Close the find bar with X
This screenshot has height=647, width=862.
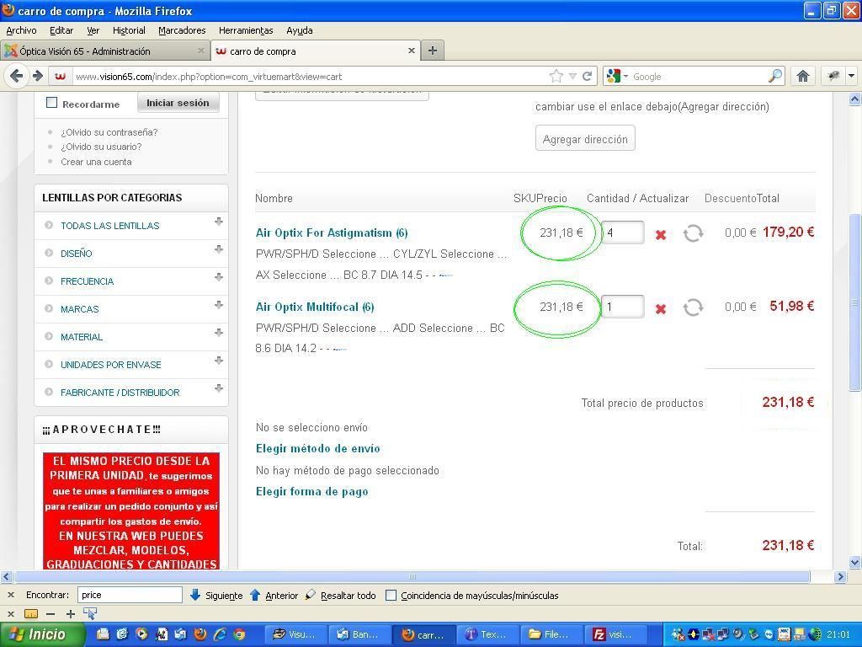tap(10, 595)
